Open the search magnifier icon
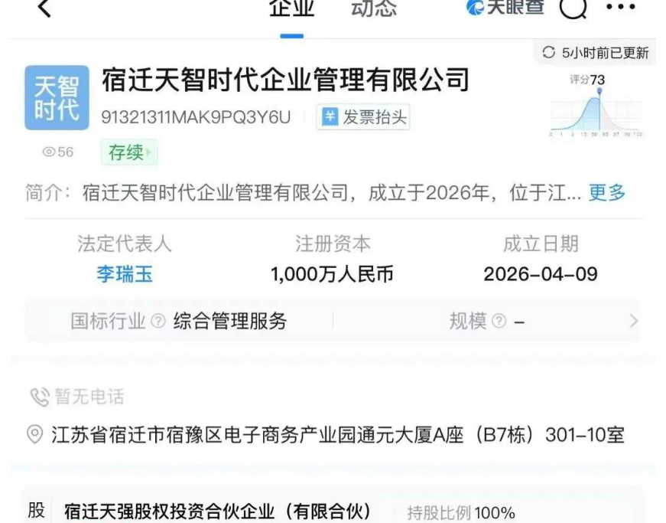666x523 pixels. click(573, 8)
